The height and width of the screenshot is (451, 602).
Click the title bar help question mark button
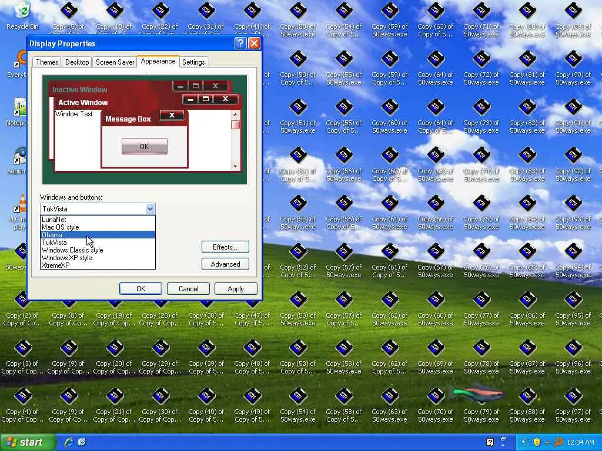tap(240, 43)
